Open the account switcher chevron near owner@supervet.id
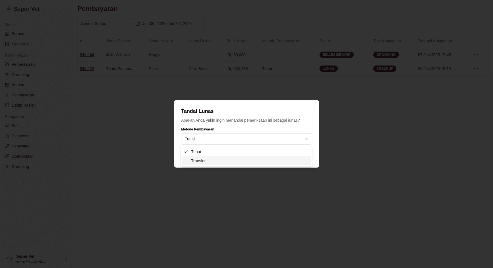Screen dimensions: 493x268 [65, 259]
